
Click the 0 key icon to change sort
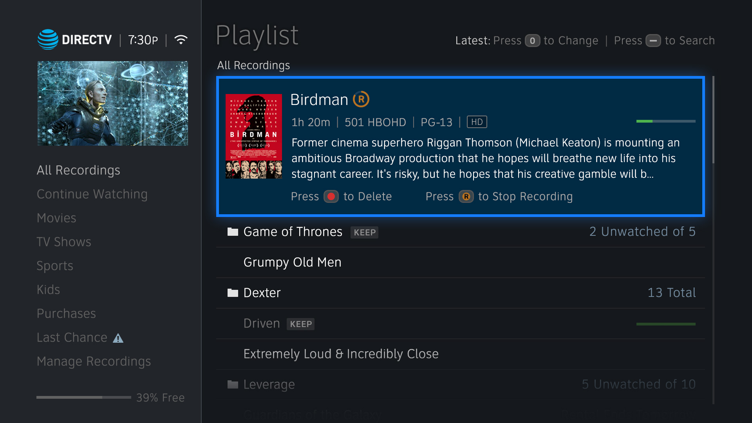[x=532, y=41]
